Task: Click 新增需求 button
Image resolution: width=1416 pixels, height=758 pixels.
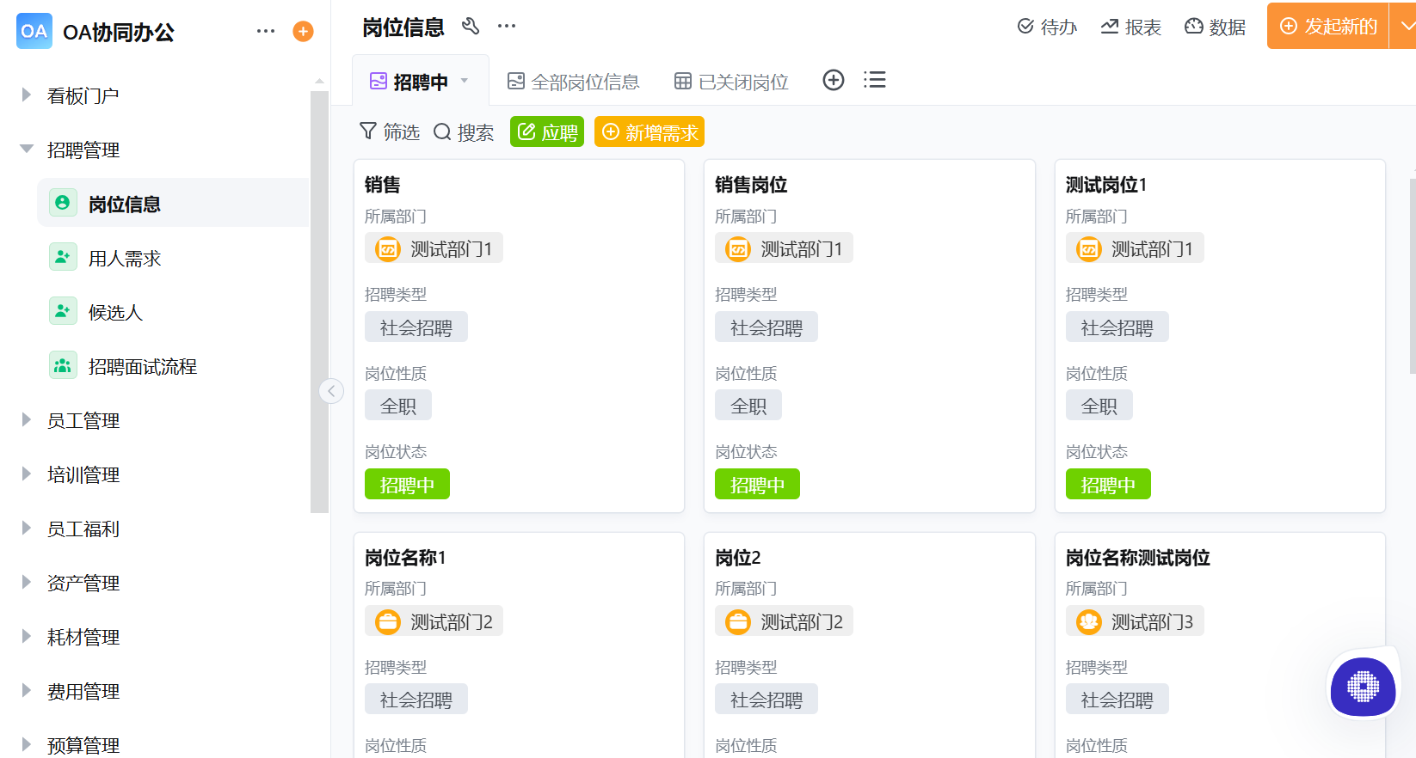Action: pos(650,131)
